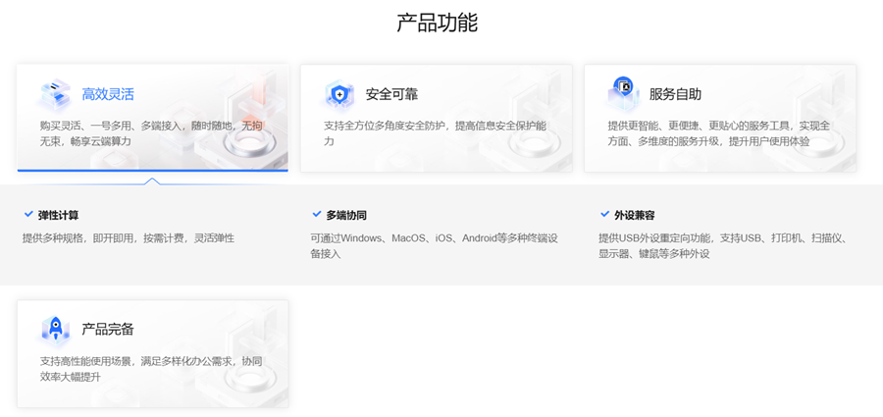The width and height of the screenshot is (883, 417).
Task: Click the checkmark next to 外设兼容
Action: pos(604,215)
